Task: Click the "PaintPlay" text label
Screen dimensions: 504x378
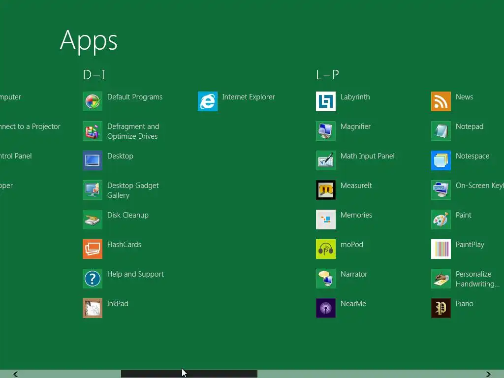Action: 470,245
